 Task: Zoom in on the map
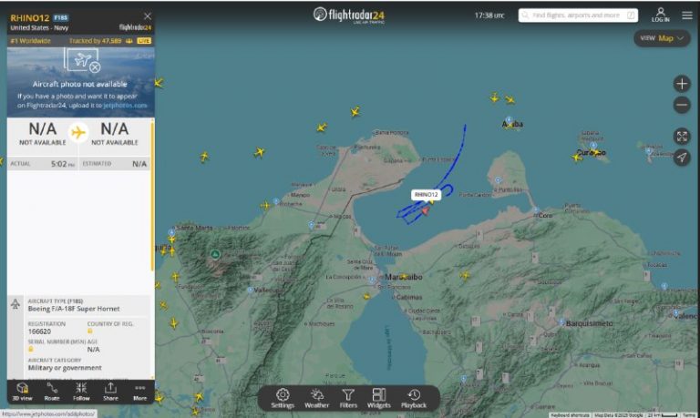[682, 84]
